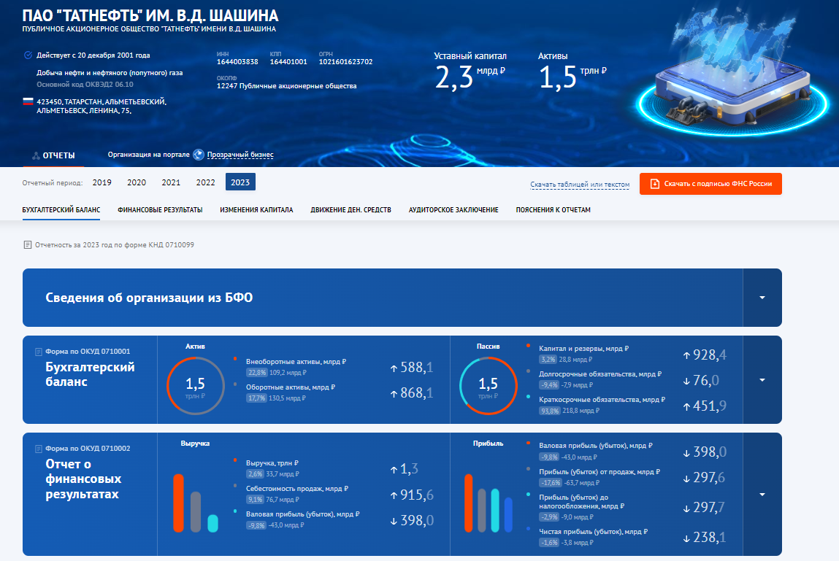The image size is (839, 561).
Task: Click the download icon in the orange button
Action: (654, 183)
